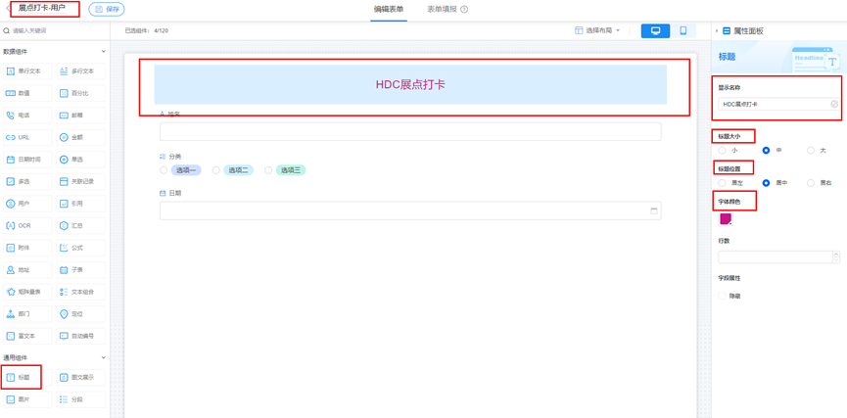This screenshot has height=418, width=847.
Task: Open the 字体颜色 font color swatch
Action: pyautogui.click(x=726, y=218)
